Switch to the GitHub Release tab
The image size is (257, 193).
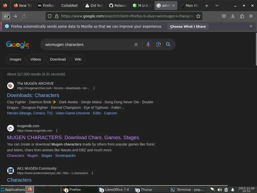click(x=118, y=6)
